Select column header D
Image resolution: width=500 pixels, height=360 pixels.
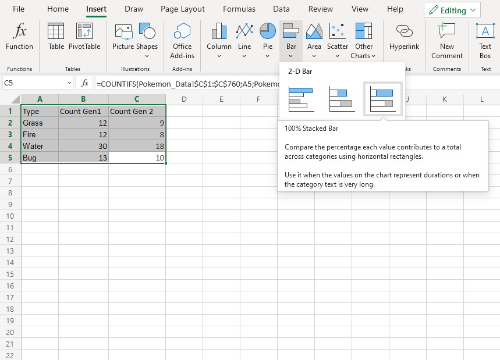pos(184,99)
